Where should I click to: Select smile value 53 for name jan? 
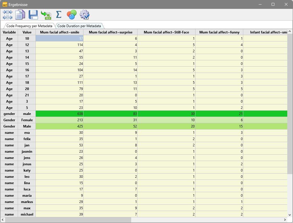[x=59, y=145]
